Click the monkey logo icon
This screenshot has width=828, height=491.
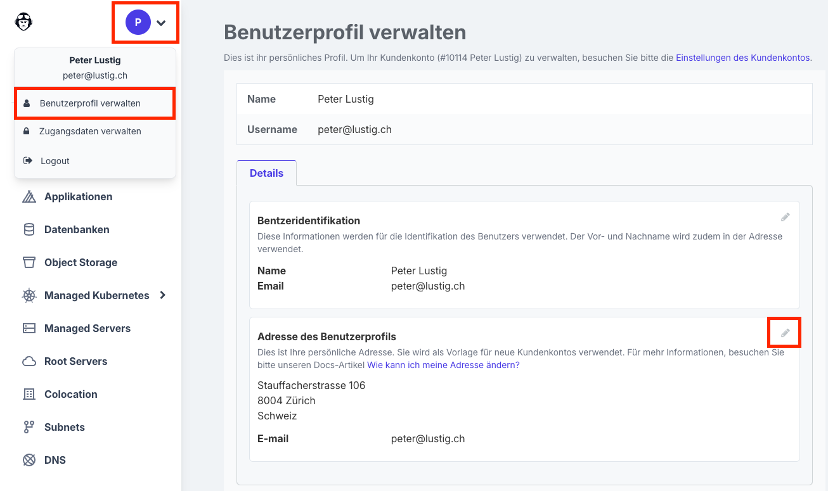[24, 22]
